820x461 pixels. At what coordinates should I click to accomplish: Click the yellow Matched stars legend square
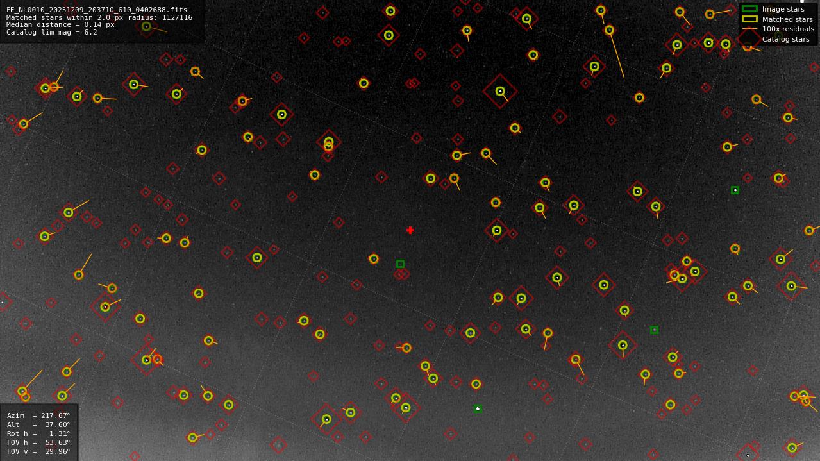749,19
